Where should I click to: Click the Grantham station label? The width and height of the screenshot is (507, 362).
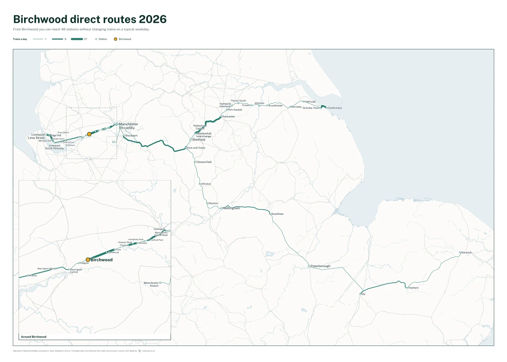278,214
